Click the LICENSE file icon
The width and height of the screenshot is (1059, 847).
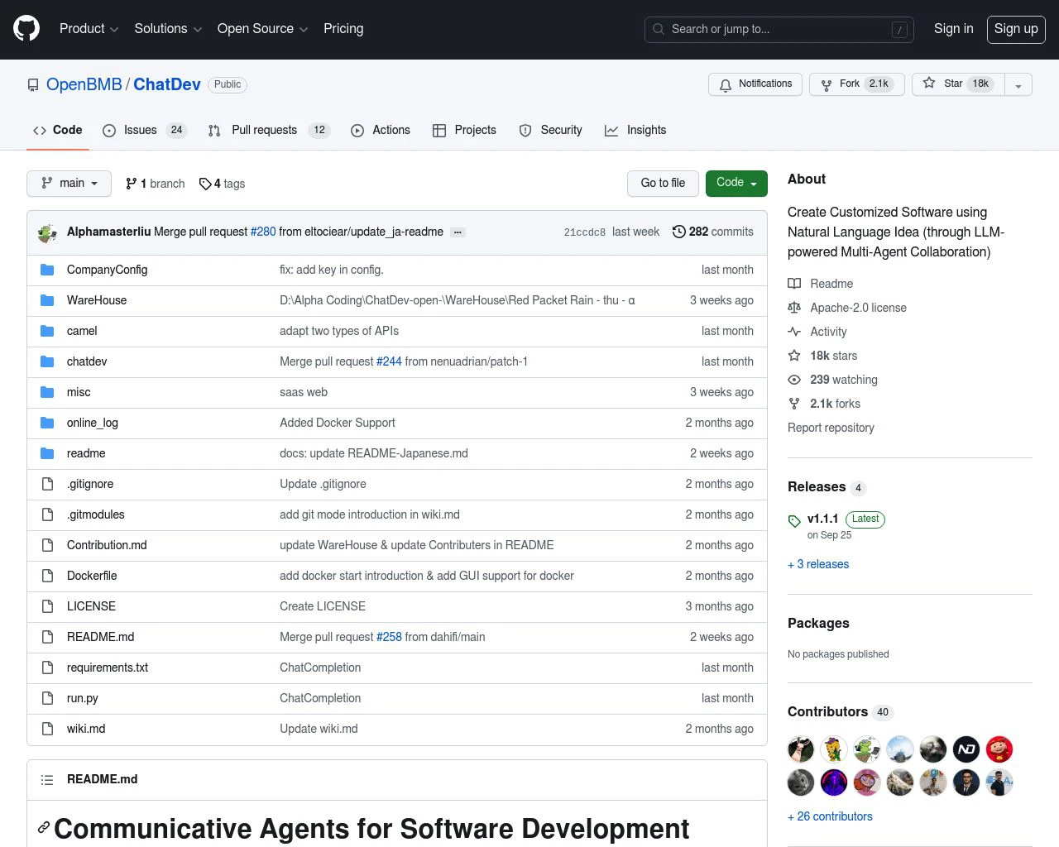pos(47,606)
